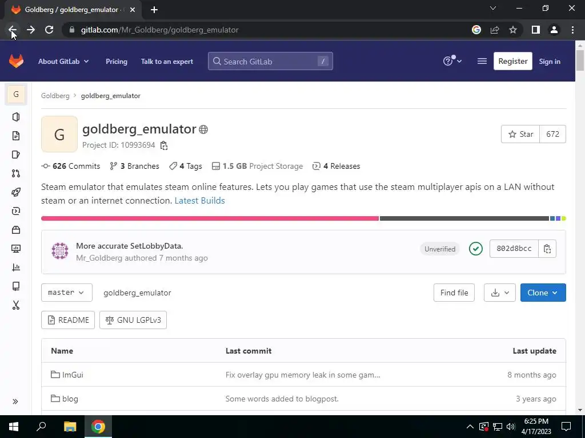Open the CI/CD rocket sidebar icon
This screenshot has width=585, height=438.
[x=15, y=192]
